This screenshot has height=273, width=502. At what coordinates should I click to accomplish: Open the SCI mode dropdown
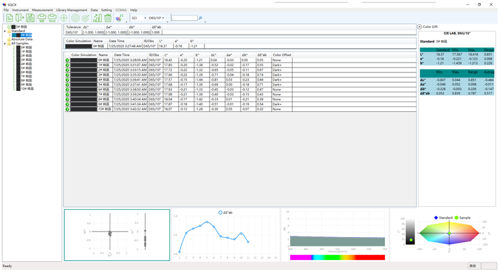coord(145,19)
